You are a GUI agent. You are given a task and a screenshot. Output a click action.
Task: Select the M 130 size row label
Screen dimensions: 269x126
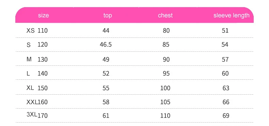click(x=37, y=59)
